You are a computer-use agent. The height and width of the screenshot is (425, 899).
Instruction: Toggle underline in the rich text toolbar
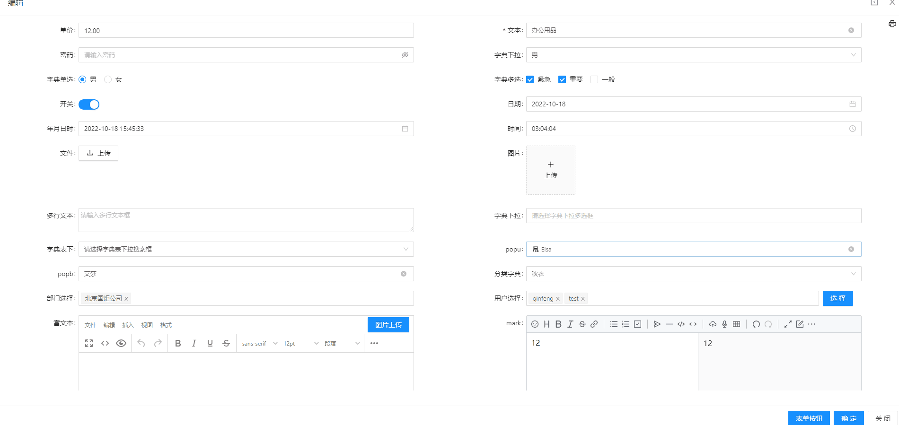[210, 343]
